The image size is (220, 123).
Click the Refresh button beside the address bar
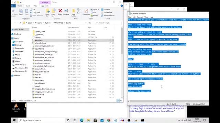[x=90, y=23]
